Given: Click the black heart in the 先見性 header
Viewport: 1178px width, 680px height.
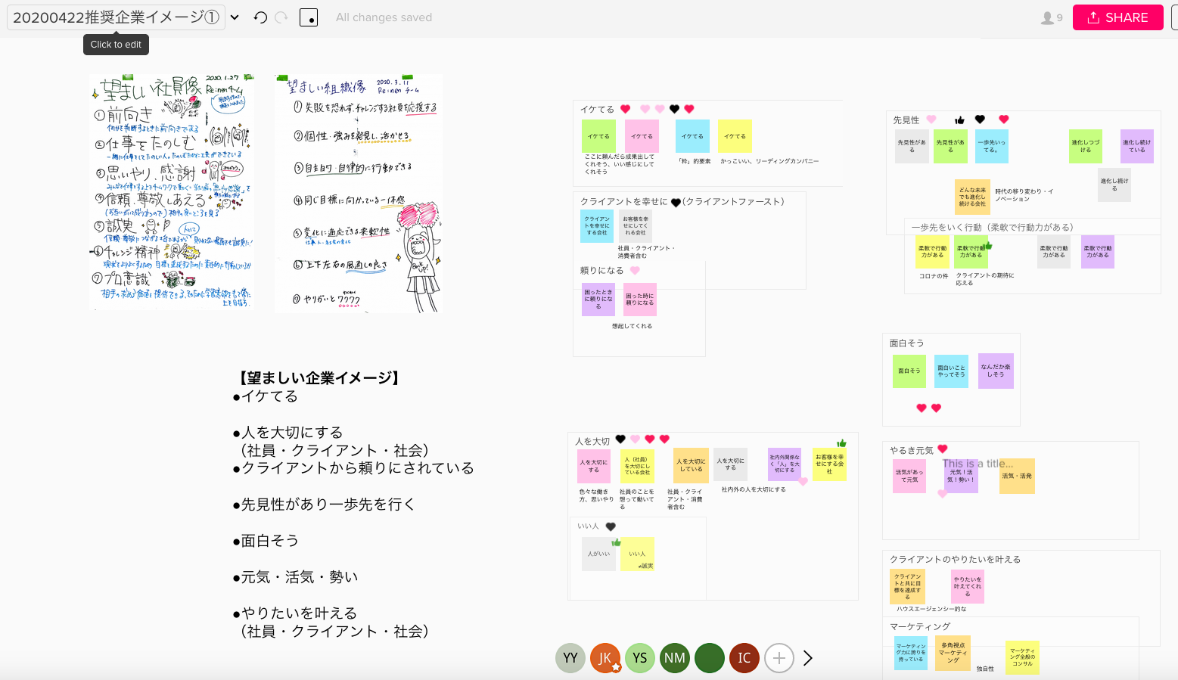Looking at the screenshot, I should [980, 120].
